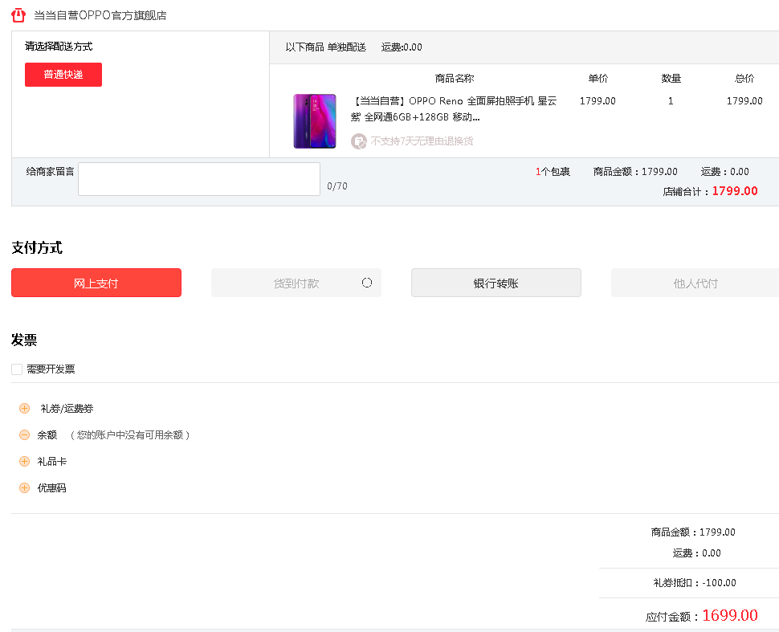Click the Dangdang store logo icon

[x=18, y=15]
